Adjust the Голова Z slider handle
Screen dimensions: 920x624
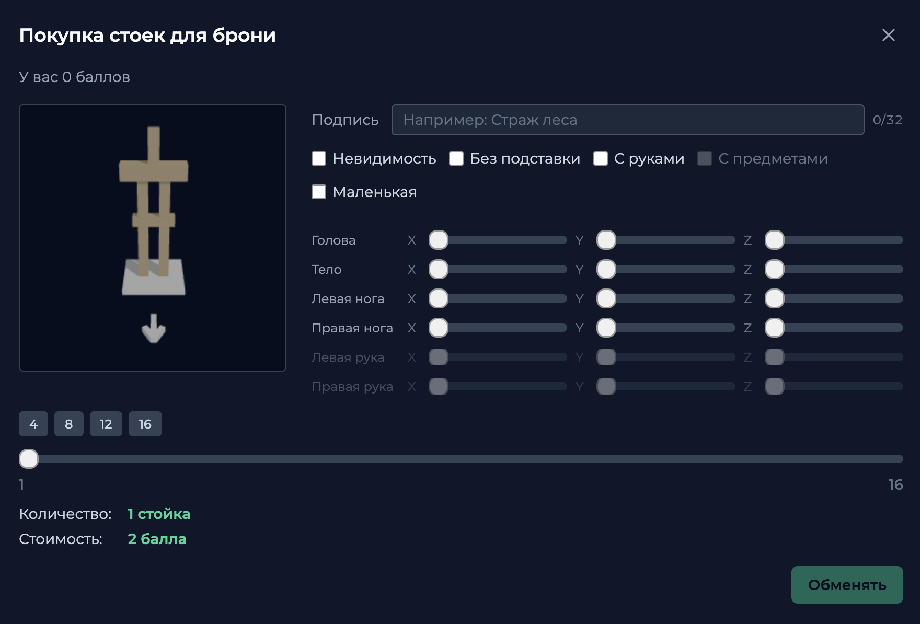point(775,240)
